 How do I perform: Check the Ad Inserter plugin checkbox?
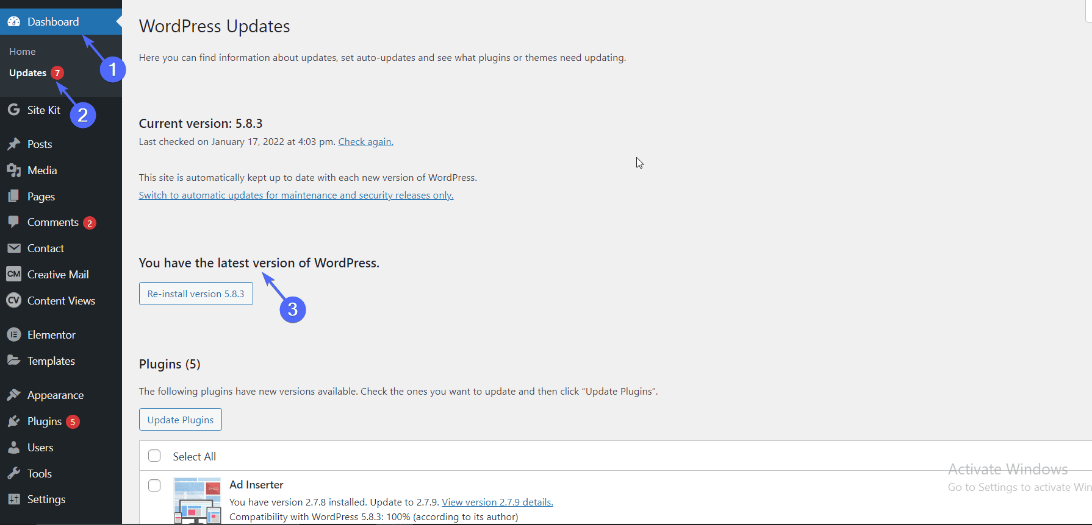pos(154,485)
